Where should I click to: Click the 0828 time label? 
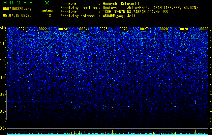pyautogui.click(x=164, y=29)
